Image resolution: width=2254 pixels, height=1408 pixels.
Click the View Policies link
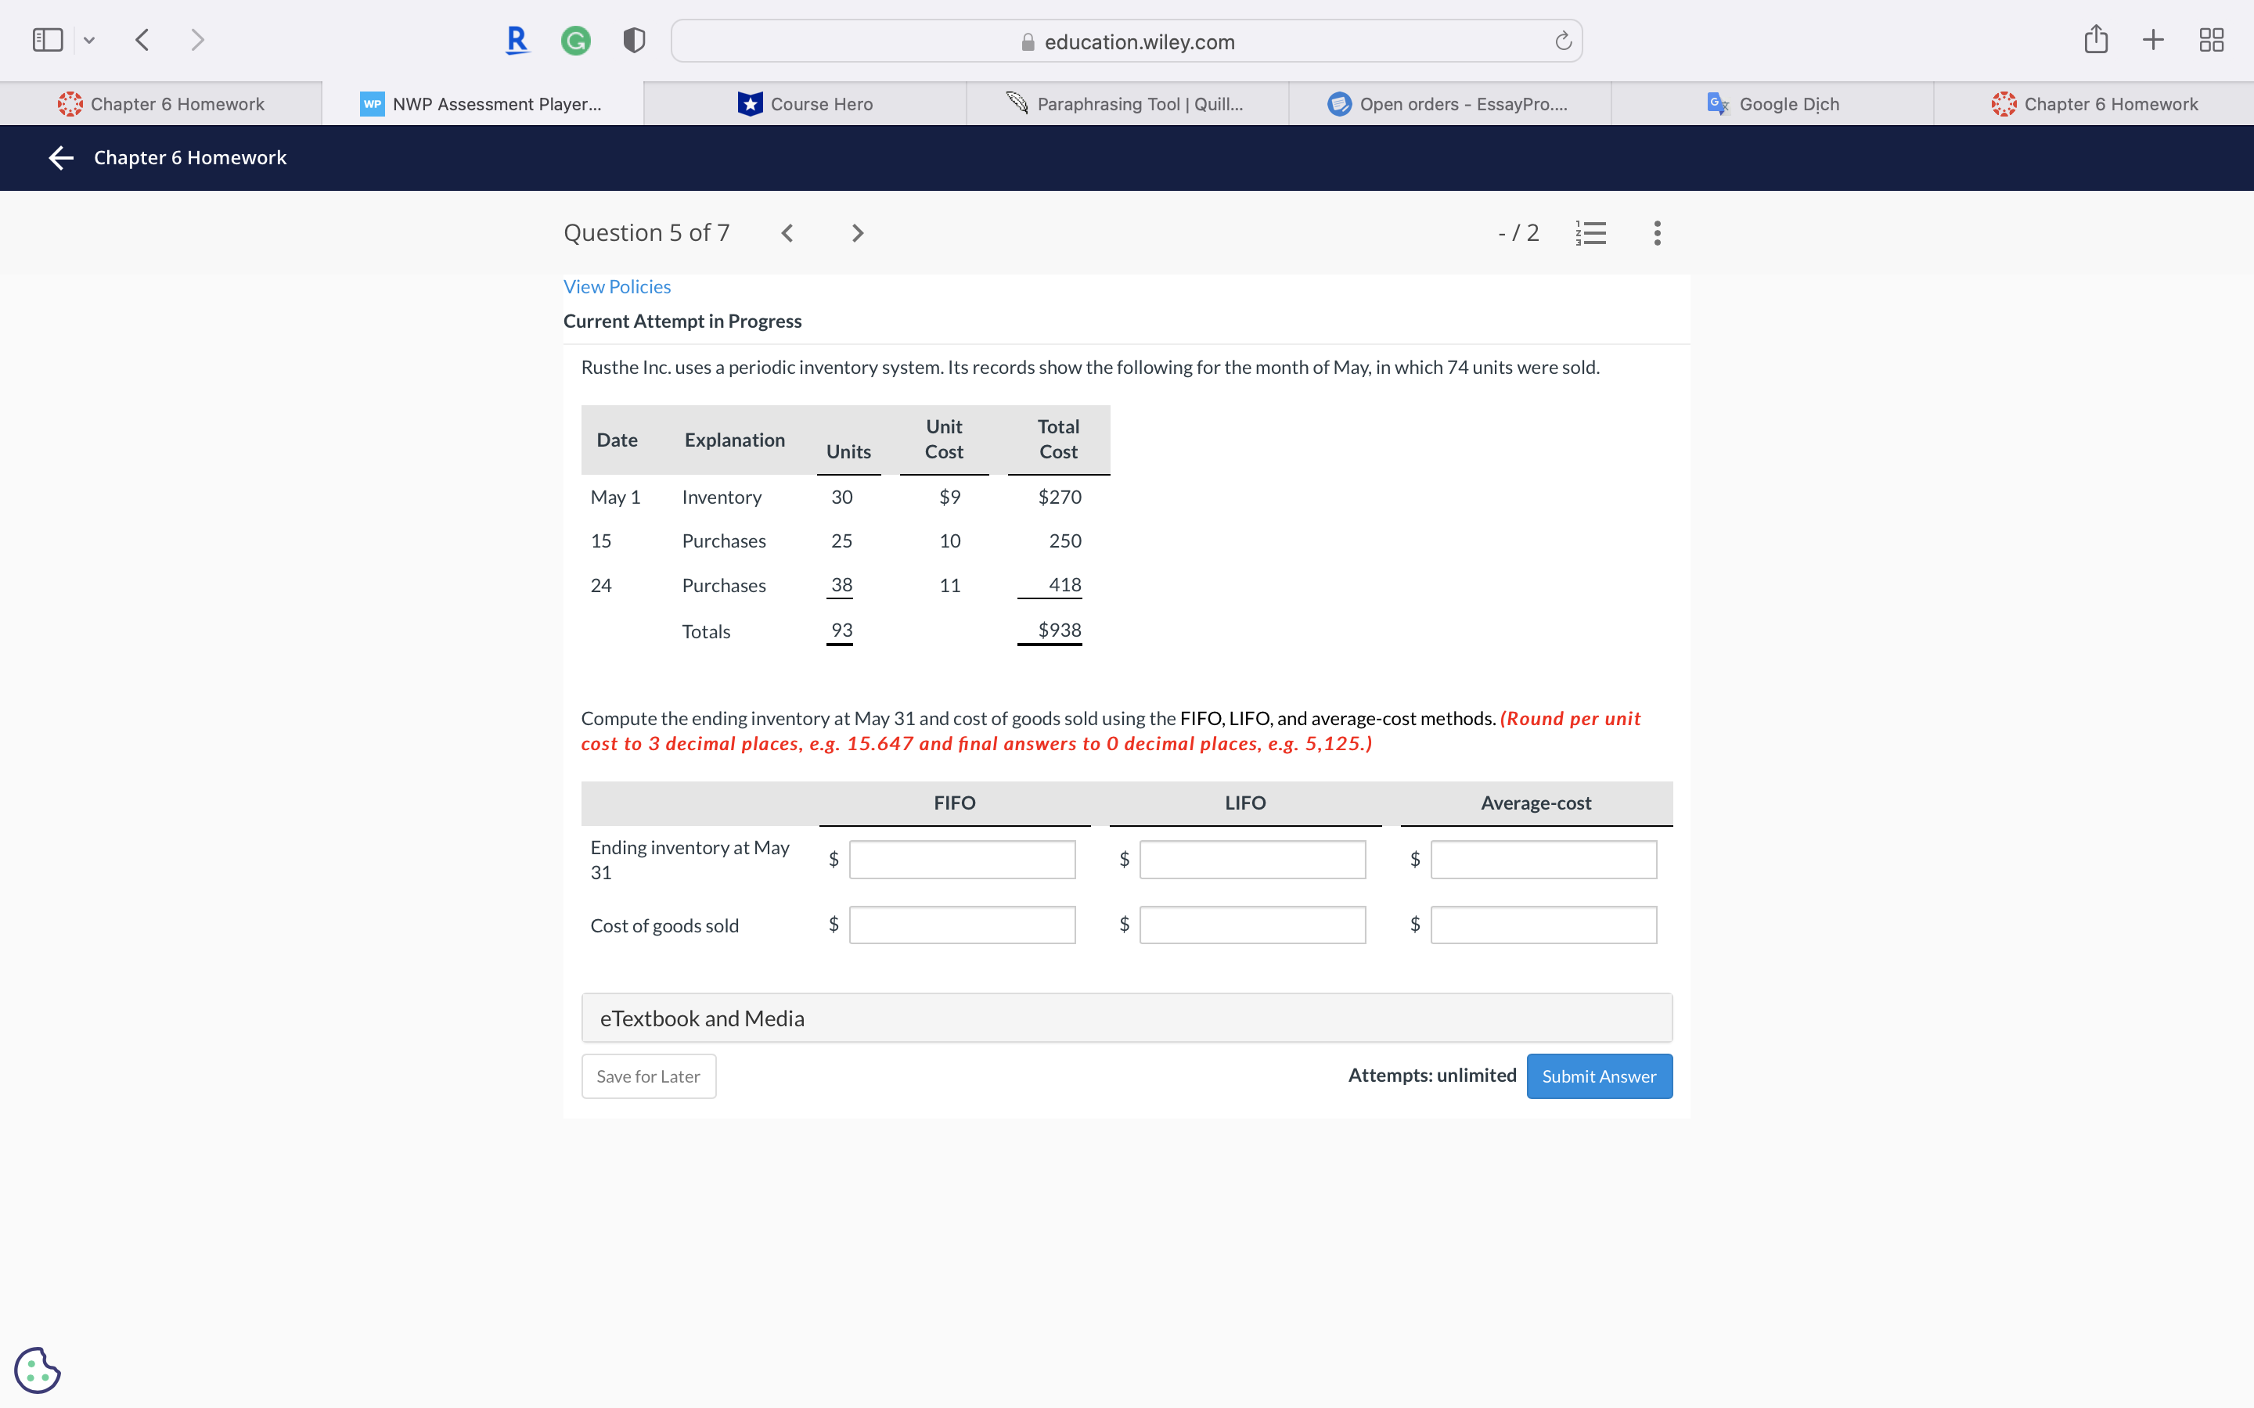tap(617, 287)
